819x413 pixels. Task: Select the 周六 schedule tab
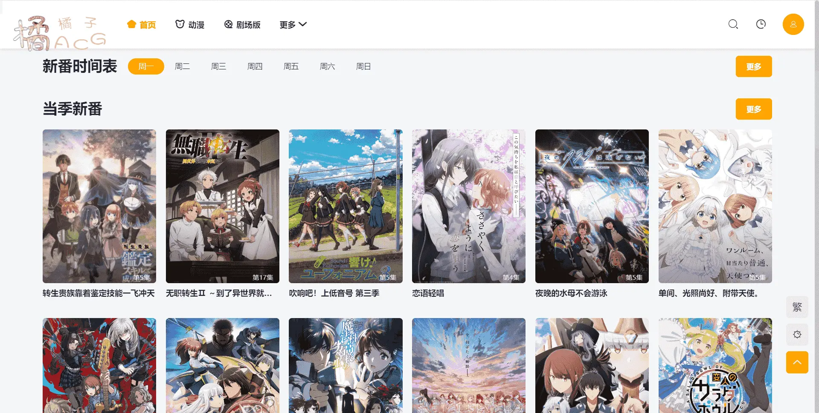[x=327, y=66]
